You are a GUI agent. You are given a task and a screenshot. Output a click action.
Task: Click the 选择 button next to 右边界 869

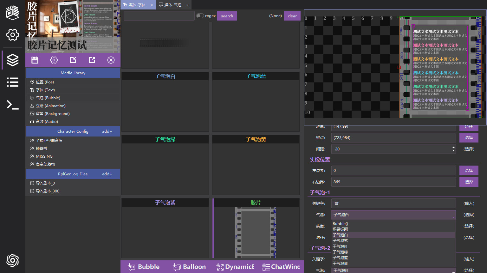coord(469,182)
